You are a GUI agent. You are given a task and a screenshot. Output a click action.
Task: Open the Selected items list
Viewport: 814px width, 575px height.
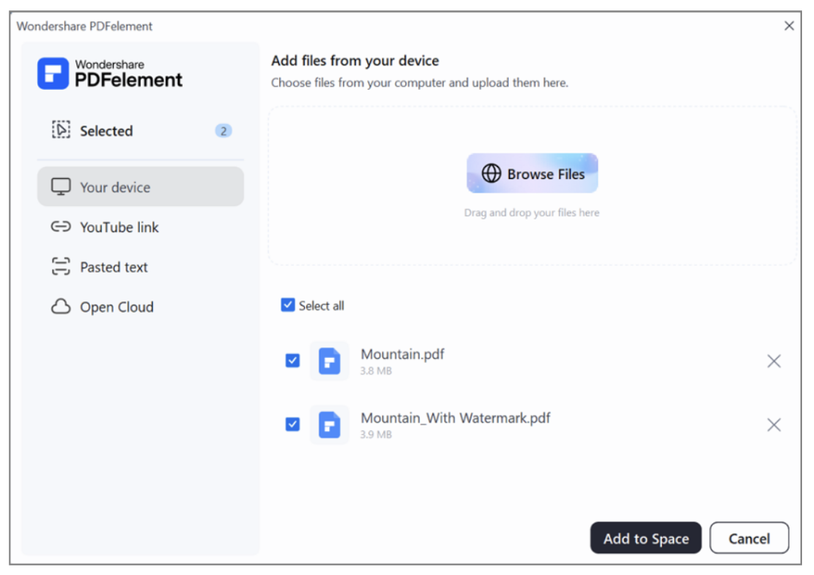(140, 131)
